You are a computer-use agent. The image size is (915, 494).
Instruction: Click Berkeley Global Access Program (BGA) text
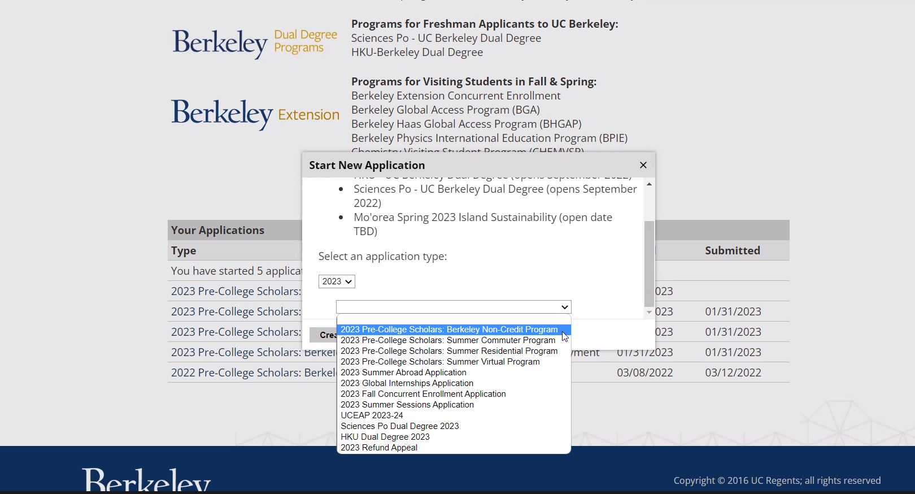[446, 110]
